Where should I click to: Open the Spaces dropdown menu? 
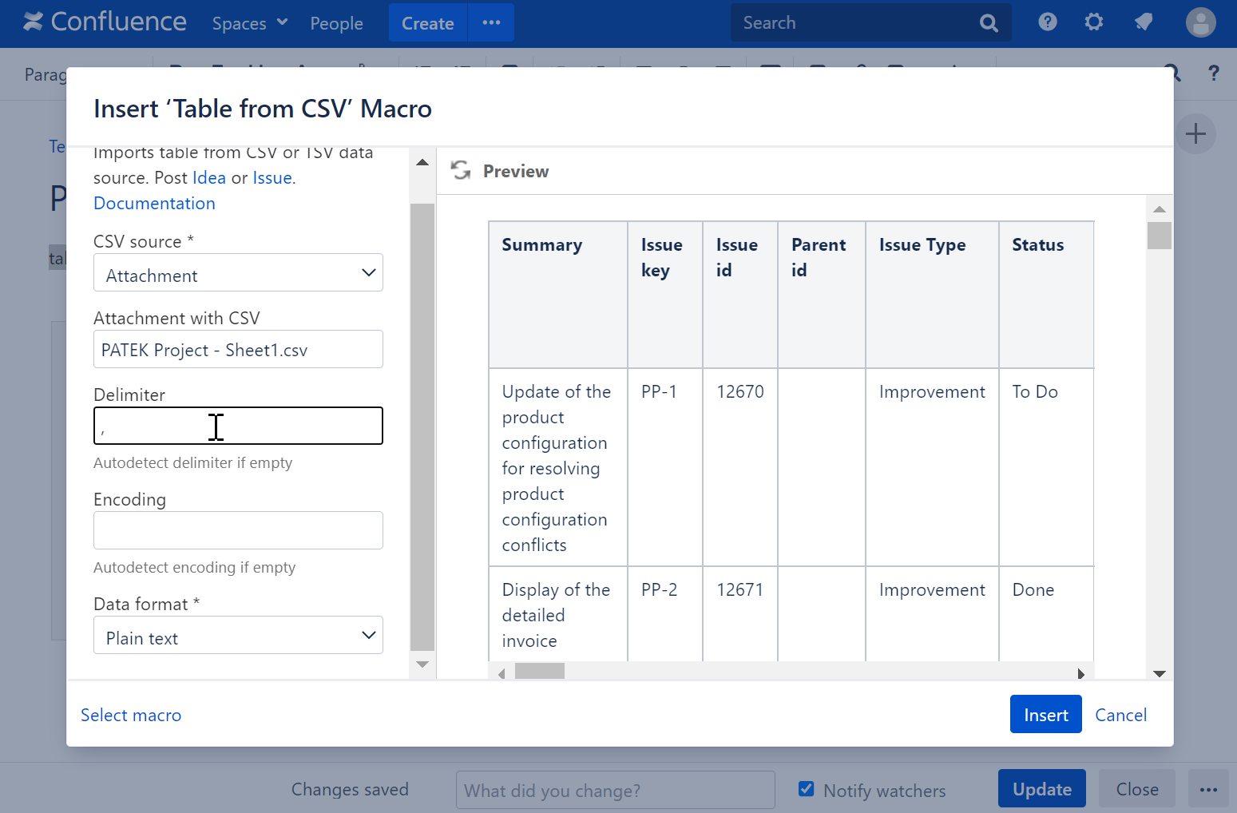(249, 23)
